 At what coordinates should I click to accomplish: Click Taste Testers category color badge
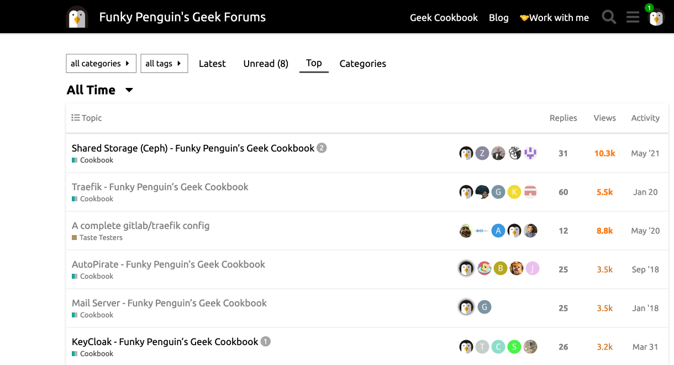pyautogui.click(x=75, y=238)
